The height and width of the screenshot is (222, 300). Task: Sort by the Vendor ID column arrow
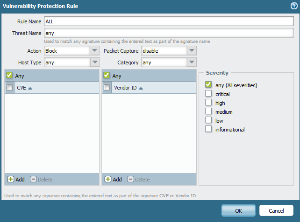(x=141, y=88)
